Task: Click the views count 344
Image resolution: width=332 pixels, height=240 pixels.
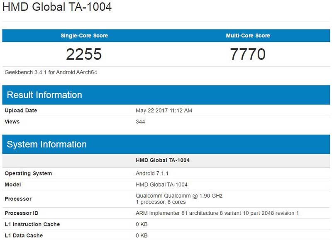Action: [x=140, y=122]
